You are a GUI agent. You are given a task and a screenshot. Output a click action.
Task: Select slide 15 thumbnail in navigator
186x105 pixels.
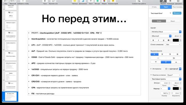pos(11,97)
